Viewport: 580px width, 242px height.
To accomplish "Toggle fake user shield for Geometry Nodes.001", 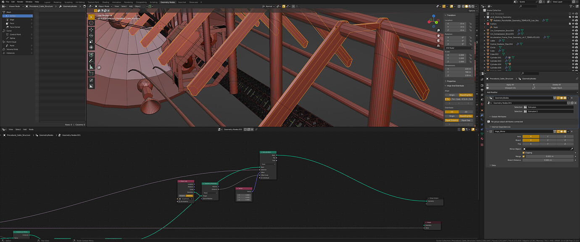I will pyautogui.click(x=569, y=103).
